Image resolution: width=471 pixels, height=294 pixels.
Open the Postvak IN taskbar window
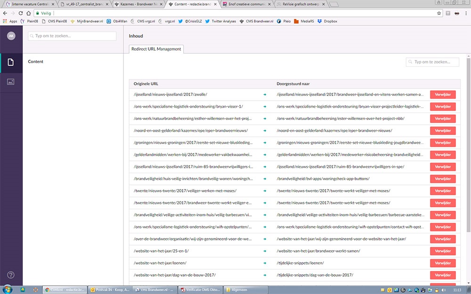click(x=110, y=289)
